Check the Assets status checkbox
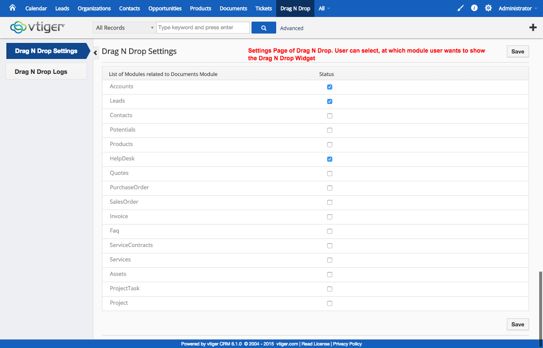This screenshot has width=543, height=348. coord(330,275)
